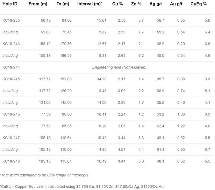The height and width of the screenshot is (190, 215).
Task: Select the KC18-235 hole ID cell
Action: pos(11,20)
